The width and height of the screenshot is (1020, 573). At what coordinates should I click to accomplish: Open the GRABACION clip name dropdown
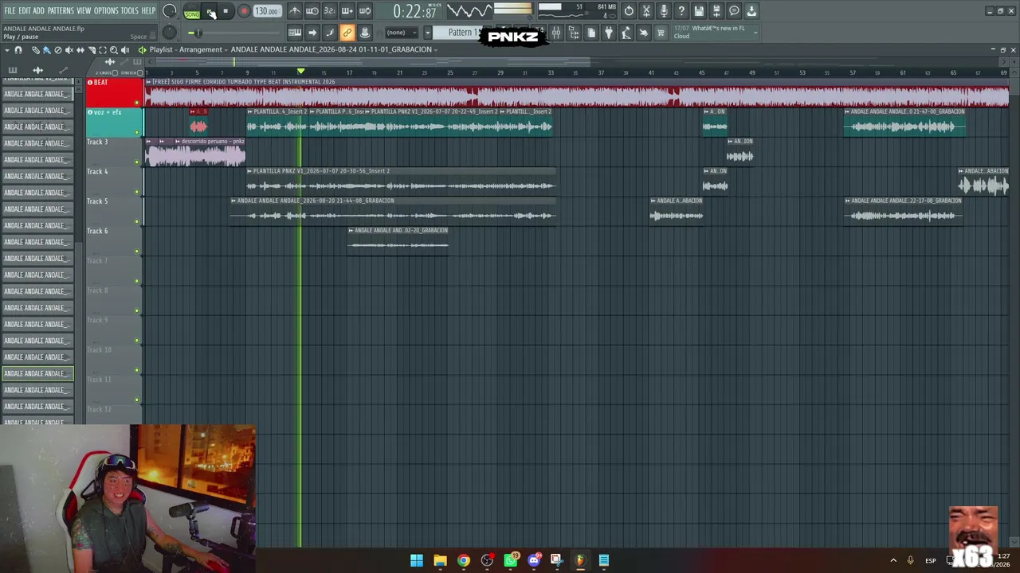pyautogui.click(x=437, y=49)
